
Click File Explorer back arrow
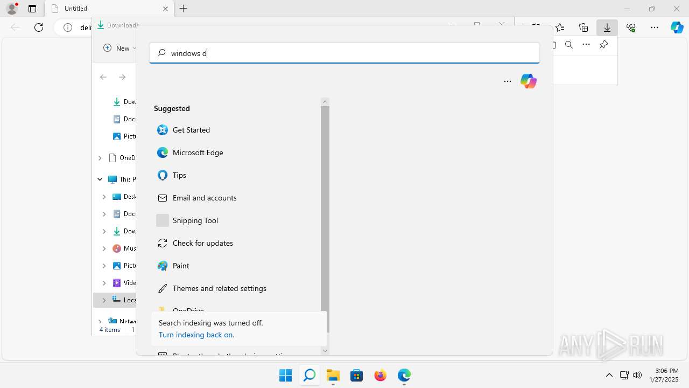coord(103,77)
